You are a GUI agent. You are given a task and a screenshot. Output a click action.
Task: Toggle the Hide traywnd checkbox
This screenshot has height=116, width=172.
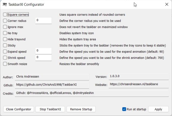click(5, 39)
